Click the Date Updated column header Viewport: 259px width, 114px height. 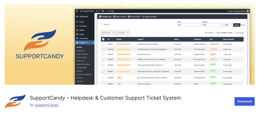coord(228,39)
